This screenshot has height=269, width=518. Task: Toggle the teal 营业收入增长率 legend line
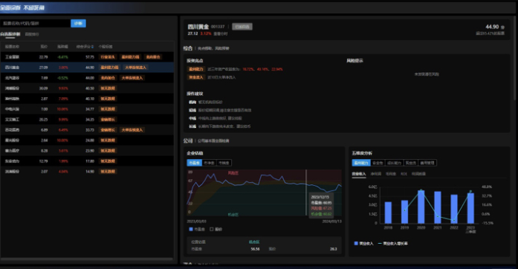point(380,244)
